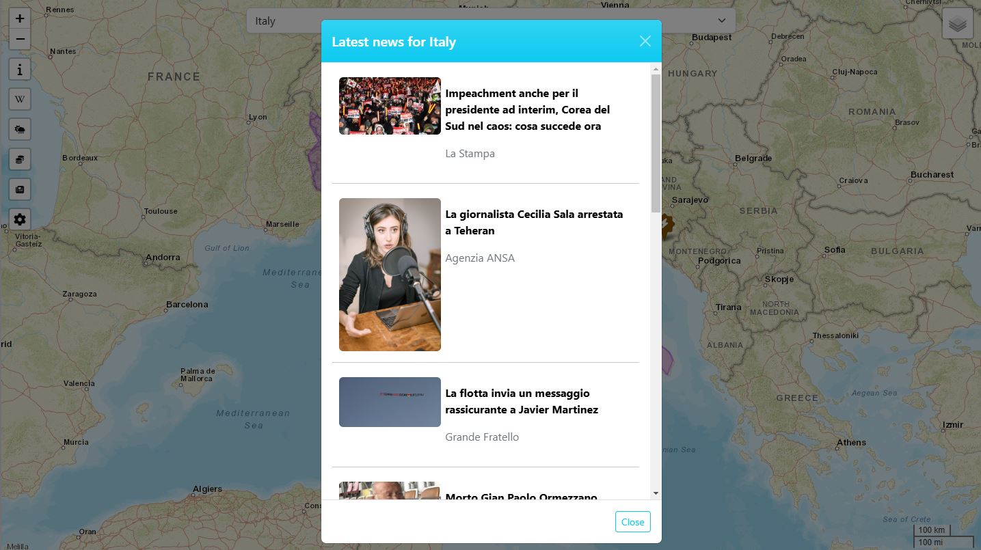Click the Budapest label on the map
981x550 pixels.
pos(712,38)
